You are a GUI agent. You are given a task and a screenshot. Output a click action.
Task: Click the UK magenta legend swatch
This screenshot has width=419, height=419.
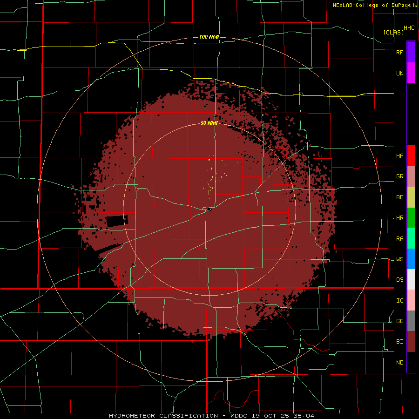[x=411, y=73]
